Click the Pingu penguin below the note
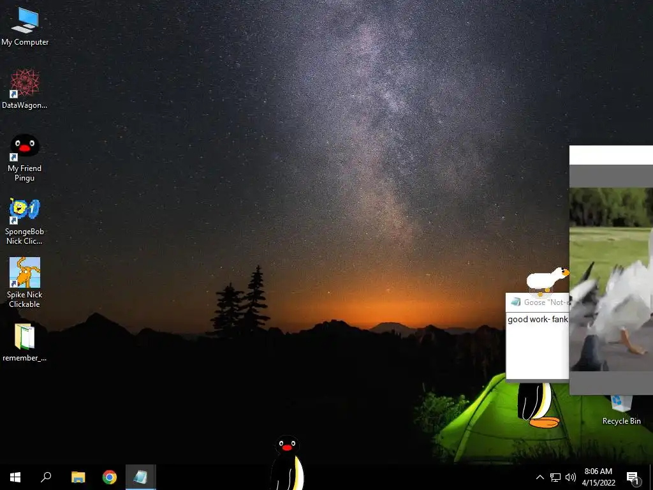 coord(538,405)
